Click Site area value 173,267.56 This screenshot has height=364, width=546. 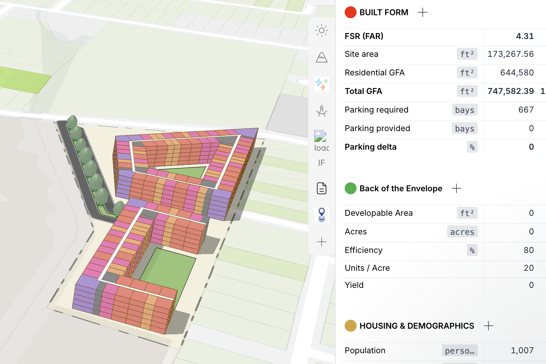[511, 54]
